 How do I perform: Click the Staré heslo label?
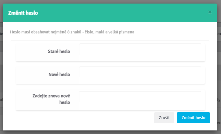(59, 51)
